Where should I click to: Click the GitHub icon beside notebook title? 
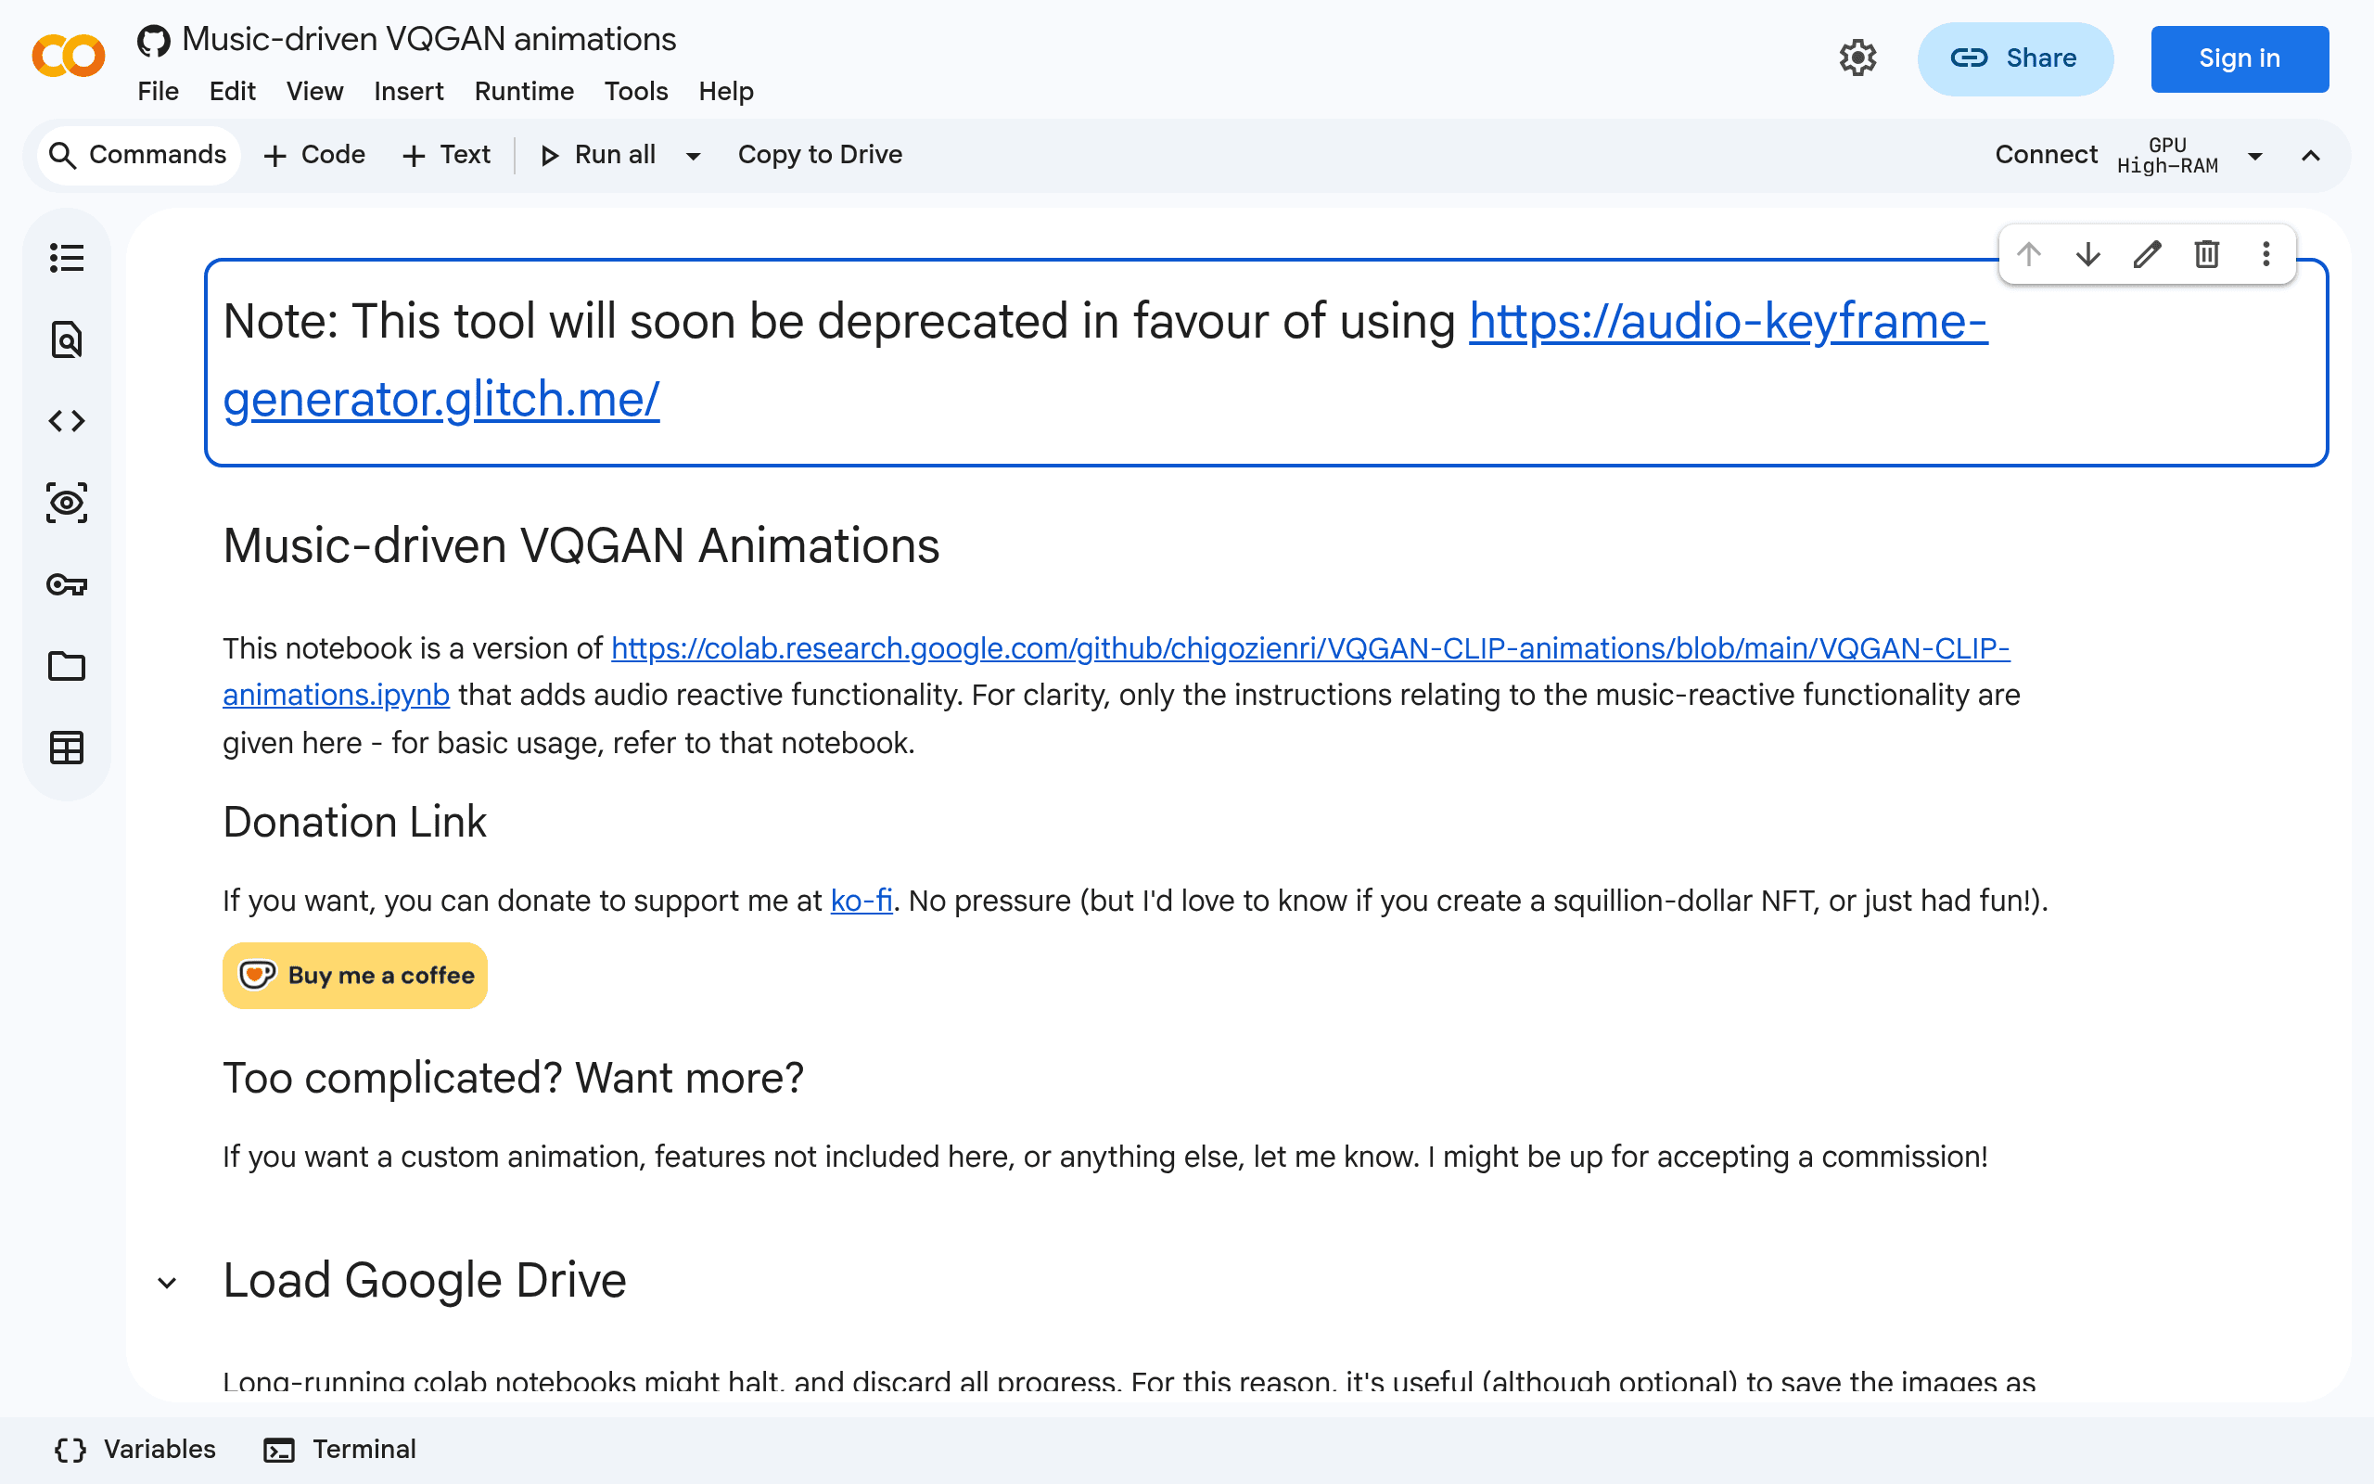(x=153, y=41)
